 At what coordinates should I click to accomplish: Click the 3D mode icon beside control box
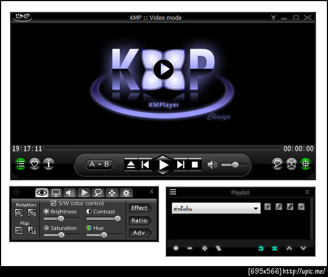coord(291,164)
